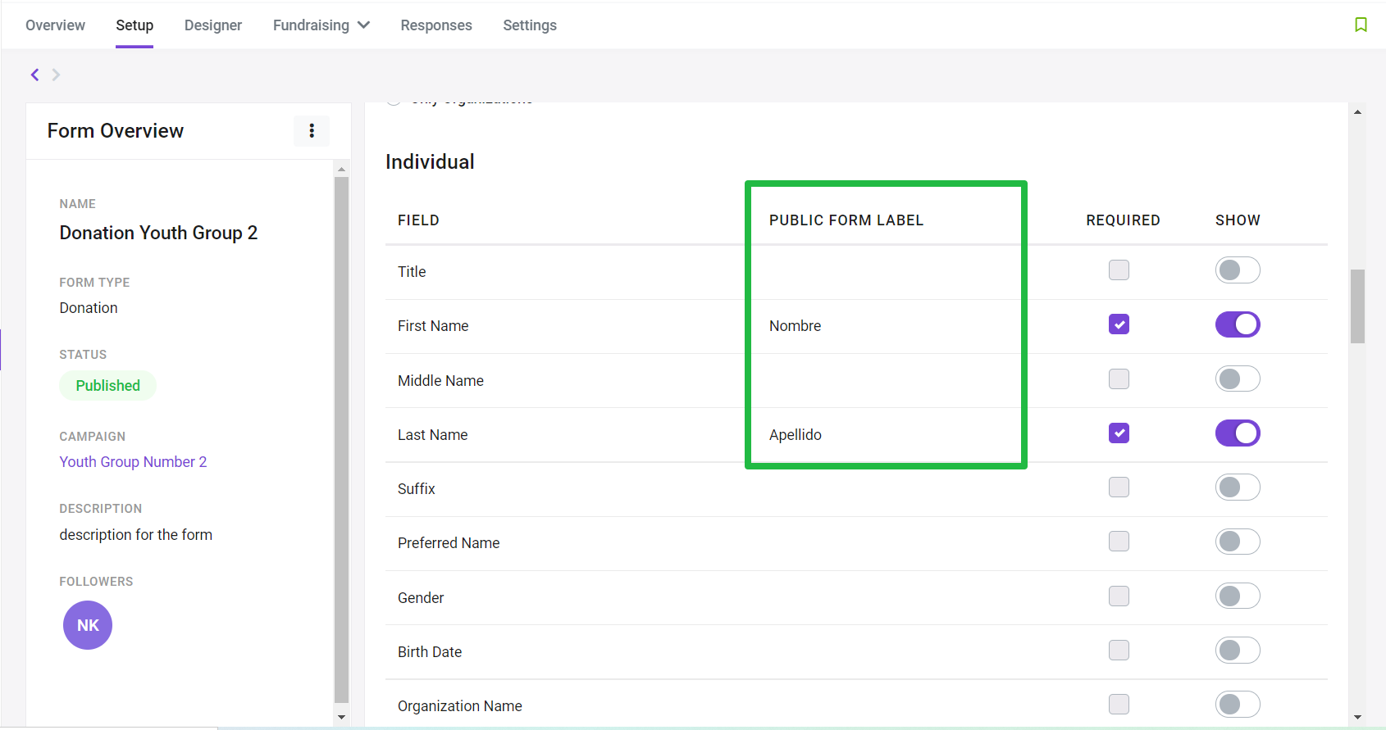Viewport: 1386px width, 730px height.
Task: Click the Preferred Name field row label
Action: pos(449,543)
